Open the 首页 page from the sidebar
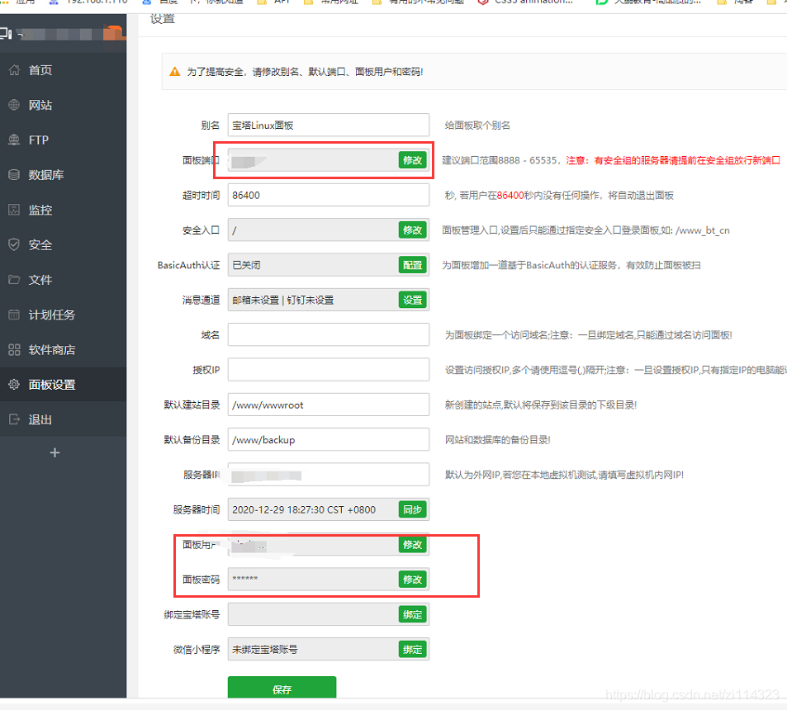 (38, 70)
